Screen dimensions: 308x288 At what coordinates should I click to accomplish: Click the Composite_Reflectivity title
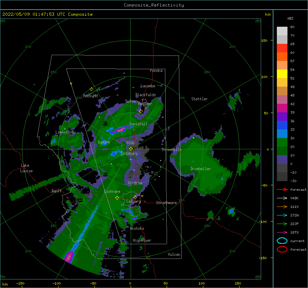coord(154,5)
